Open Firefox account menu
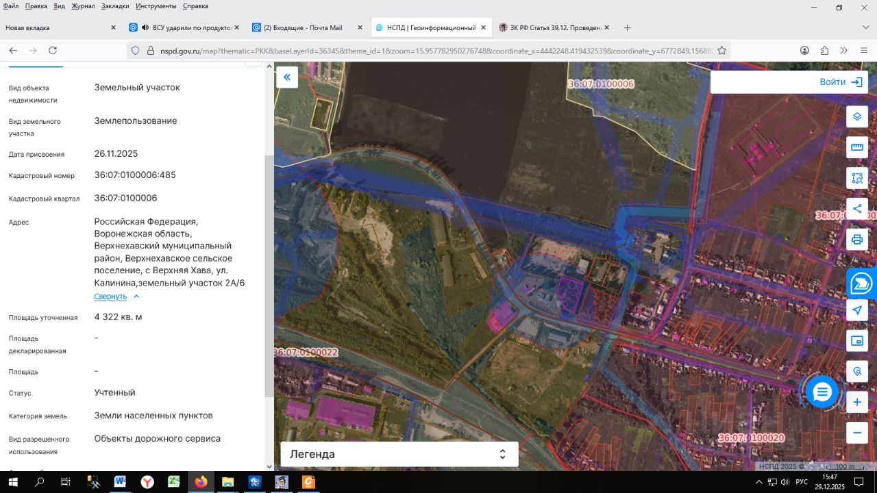The image size is (877, 493). (805, 51)
